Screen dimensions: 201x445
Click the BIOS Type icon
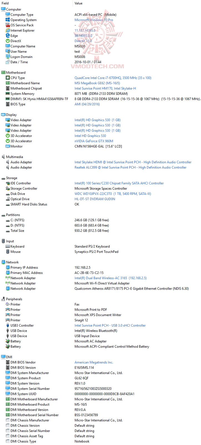(x=8, y=104)
